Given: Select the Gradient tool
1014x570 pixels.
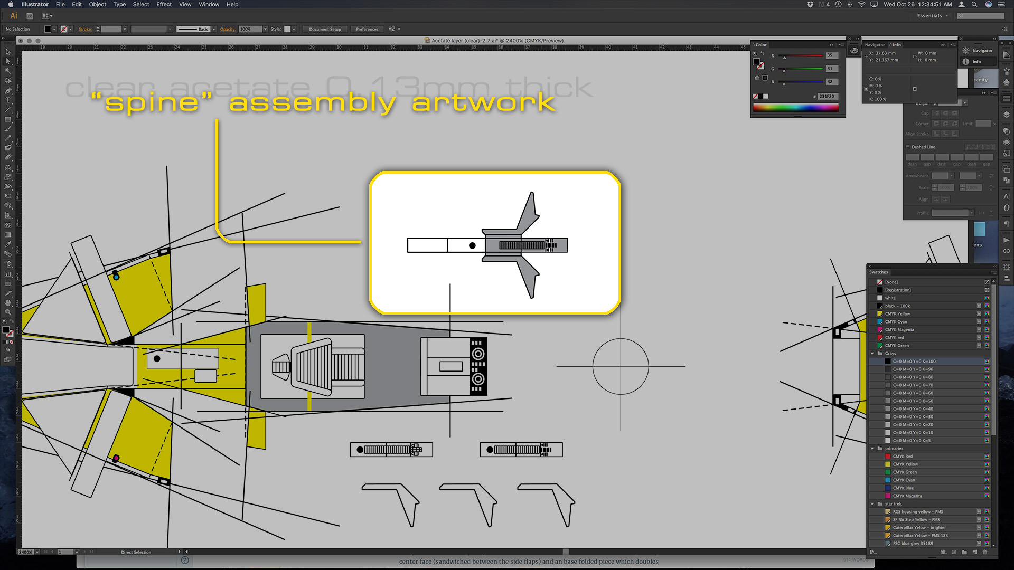Looking at the screenshot, I should (x=8, y=235).
